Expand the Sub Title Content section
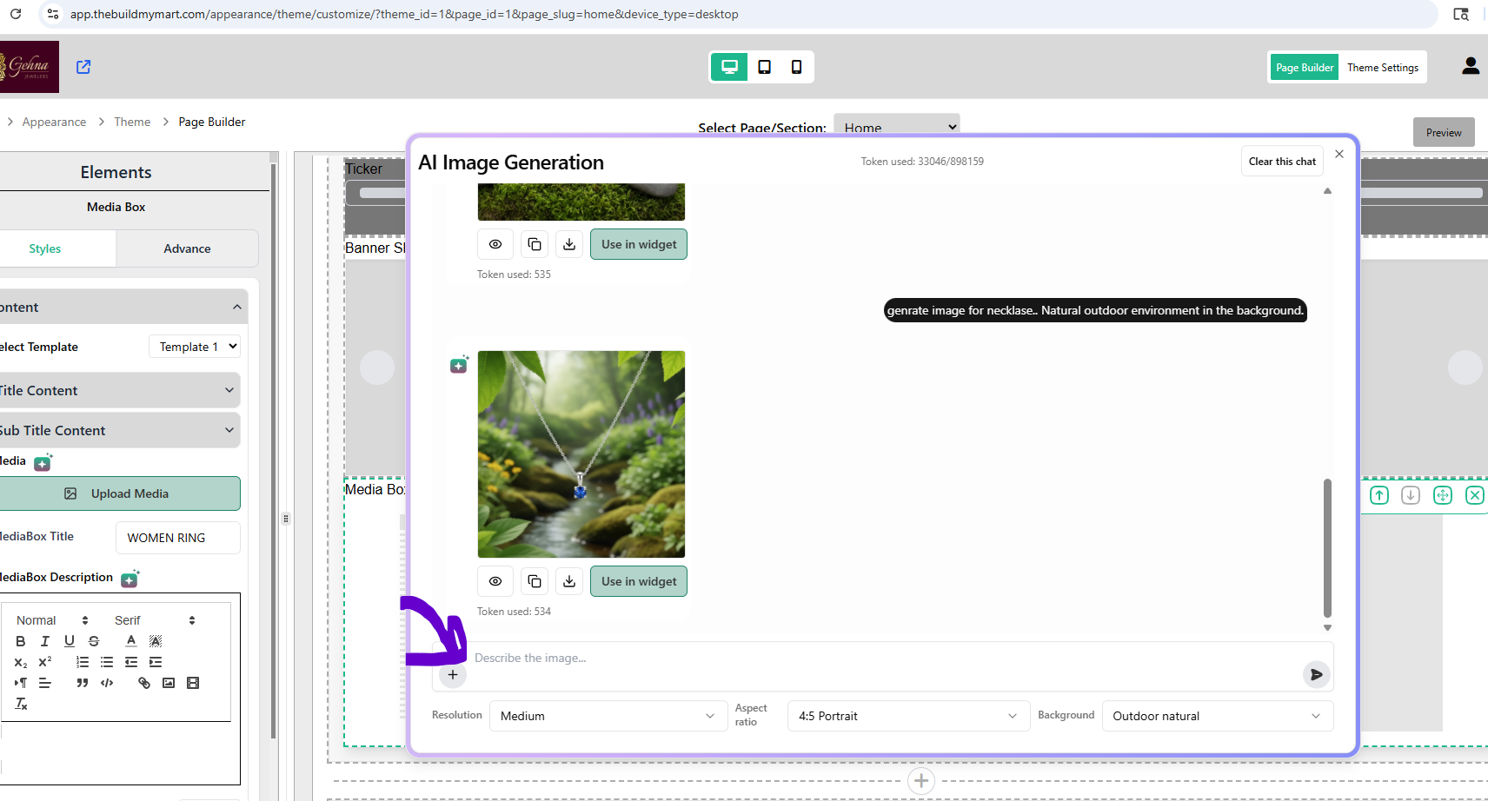This screenshot has width=1488, height=801. 118,430
